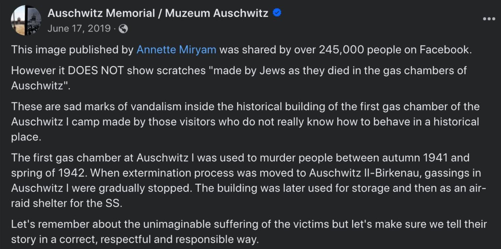Open the June 17, 2019 timestamp link
The width and height of the screenshot is (501, 249).
pyautogui.click(x=79, y=29)
